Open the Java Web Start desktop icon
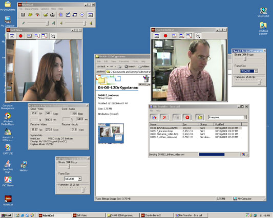 coord(8,167)
